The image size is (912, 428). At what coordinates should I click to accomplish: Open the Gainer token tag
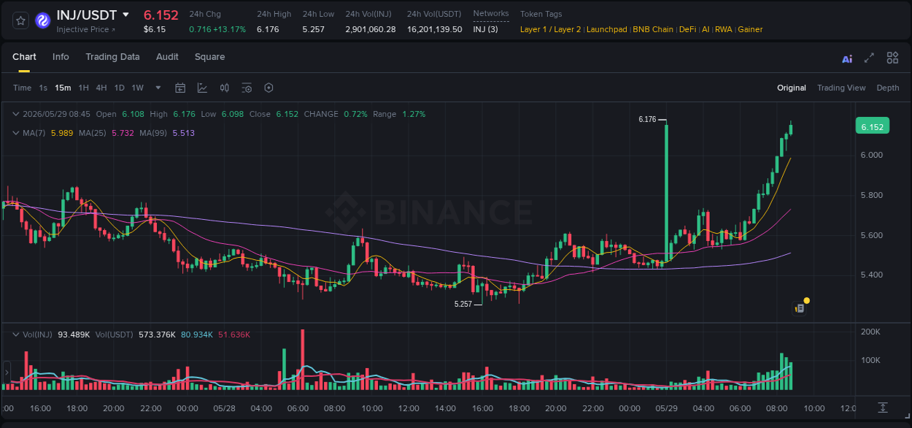coord(750,29)
